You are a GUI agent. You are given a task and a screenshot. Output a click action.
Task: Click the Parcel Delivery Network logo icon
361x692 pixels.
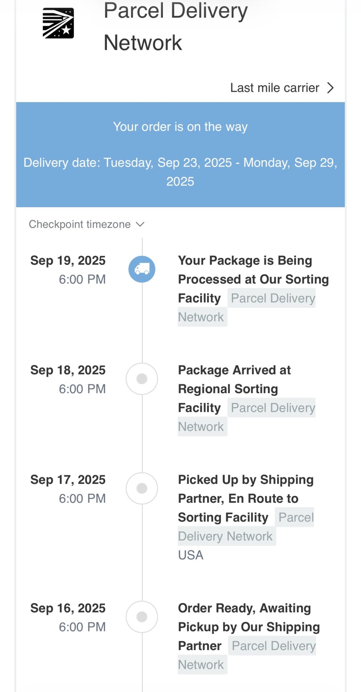58,23
